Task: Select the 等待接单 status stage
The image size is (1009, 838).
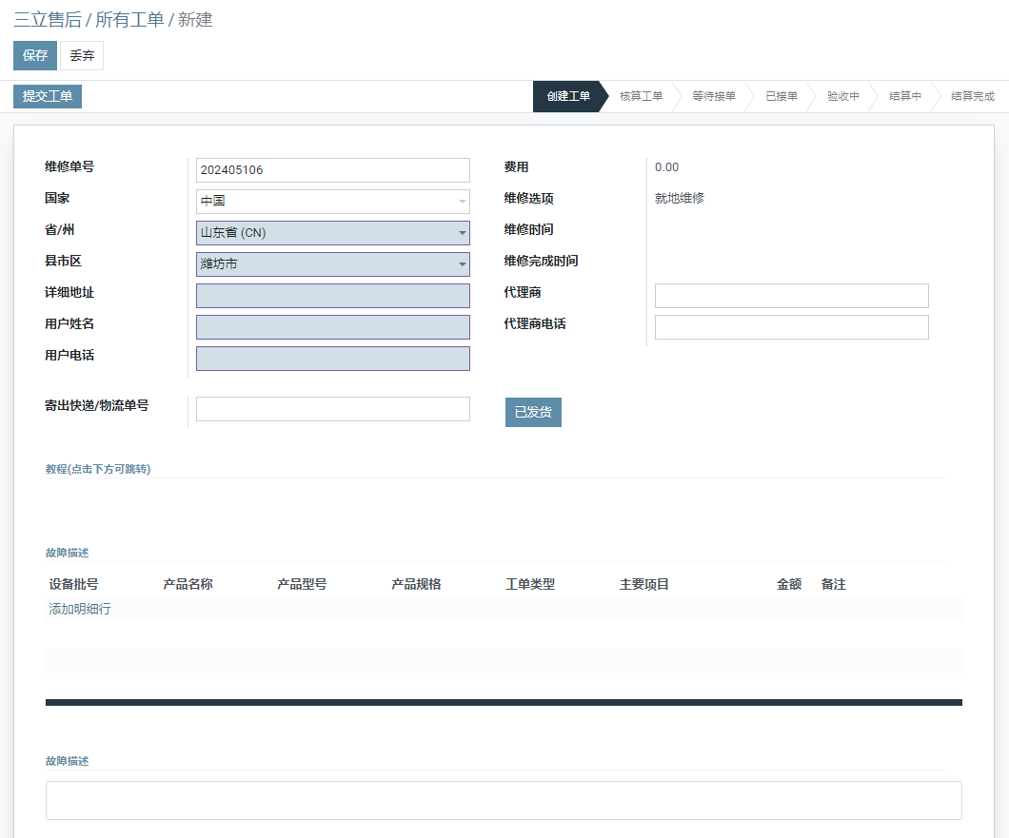Action: coord(713,96)
